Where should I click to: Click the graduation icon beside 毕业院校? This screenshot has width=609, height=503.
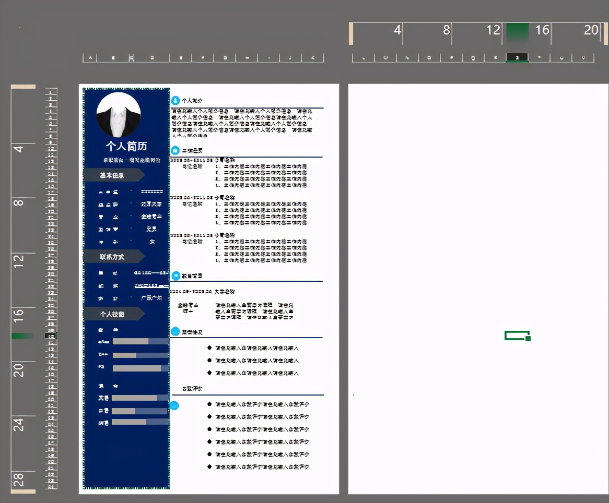pos(109,205)
